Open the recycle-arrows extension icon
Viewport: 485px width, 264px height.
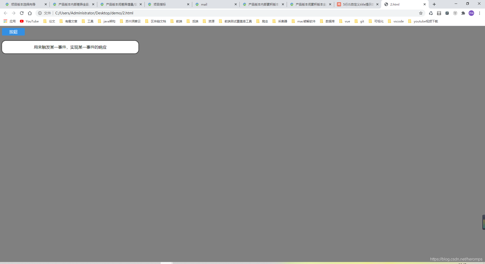pyautogui.click(x=431, y=13)
